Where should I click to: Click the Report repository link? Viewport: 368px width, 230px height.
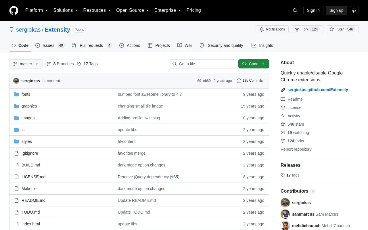pos(296,149)
